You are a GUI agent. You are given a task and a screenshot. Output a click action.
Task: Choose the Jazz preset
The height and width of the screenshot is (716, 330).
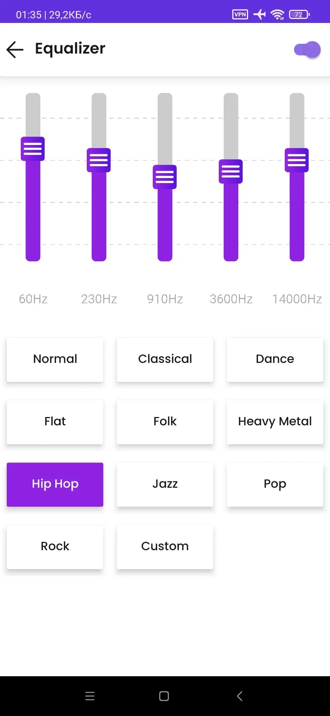[165, 484]
